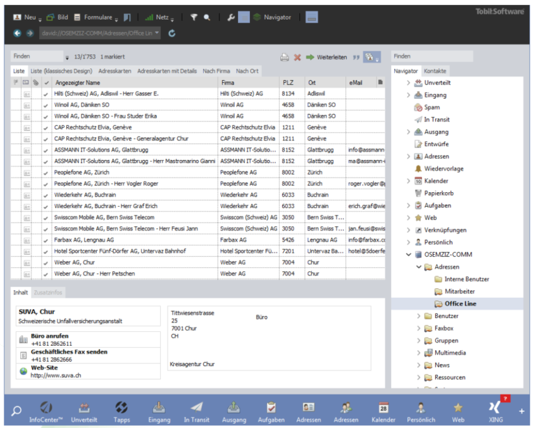This screenshot has height=428, width=534.
Task: Expand the Kalender tree node
Action: 409,181
